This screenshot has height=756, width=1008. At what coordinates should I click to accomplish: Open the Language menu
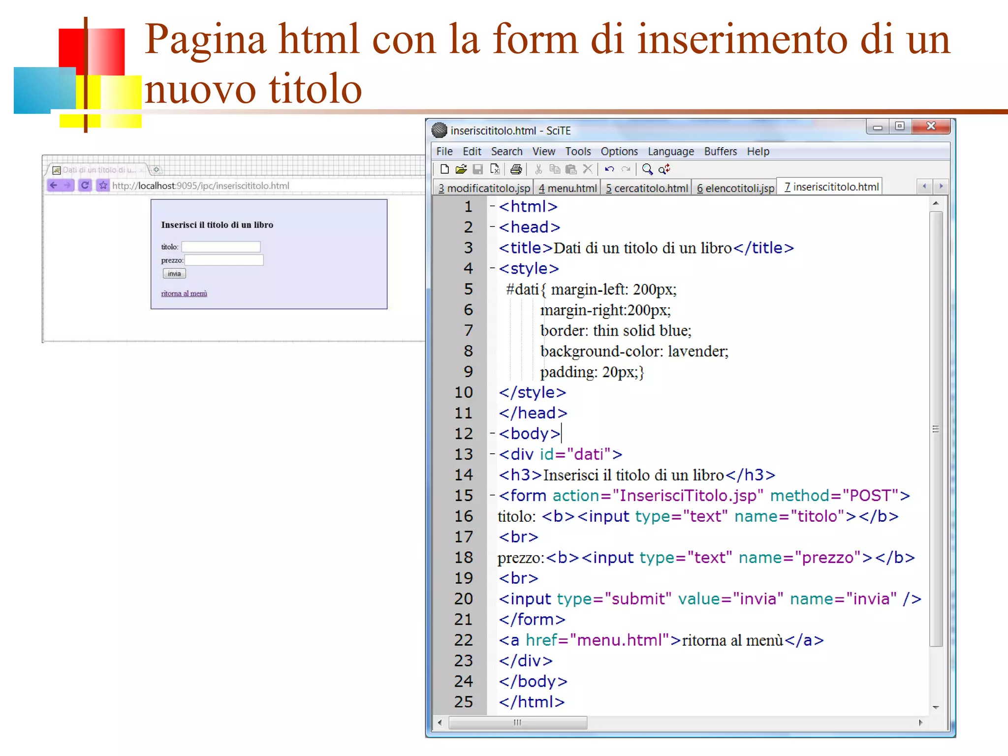pyautogui.click(x=671, y=152)
